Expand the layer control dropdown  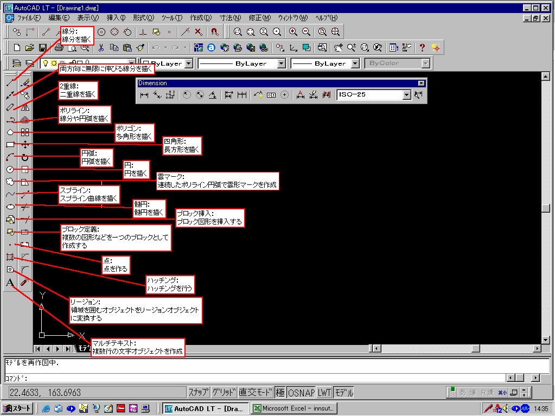[x=132, y=63]
